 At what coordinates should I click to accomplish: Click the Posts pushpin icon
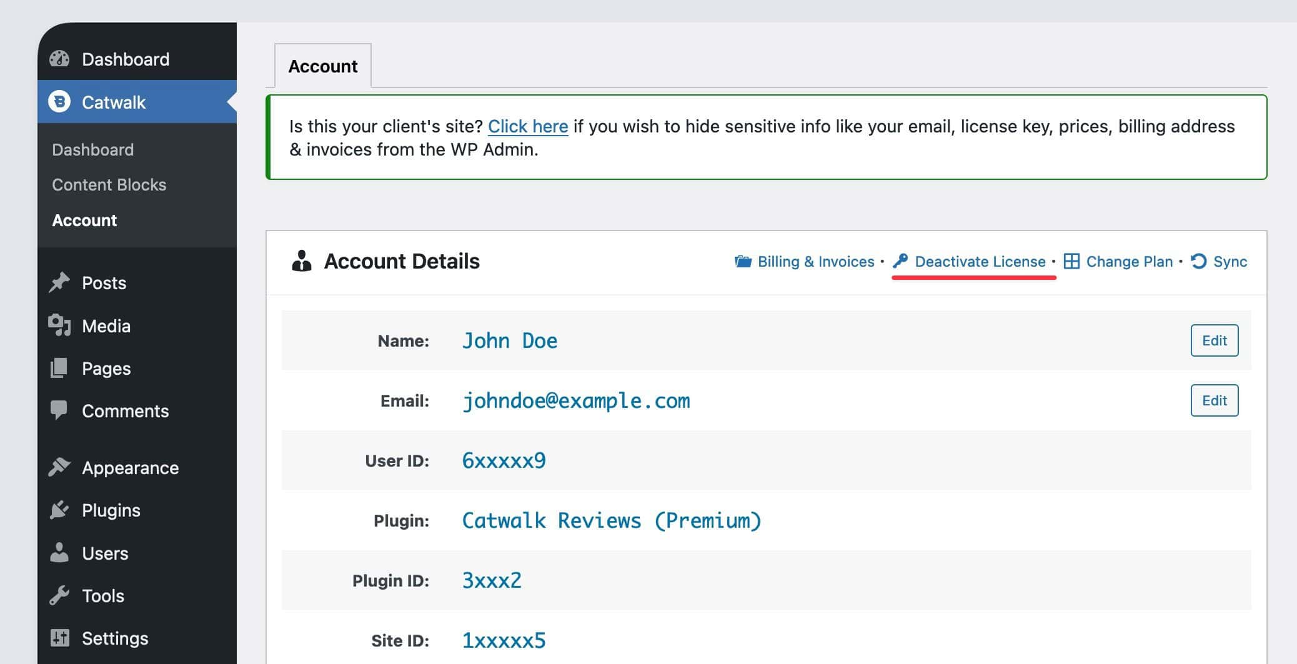click(x=59, y=282)
